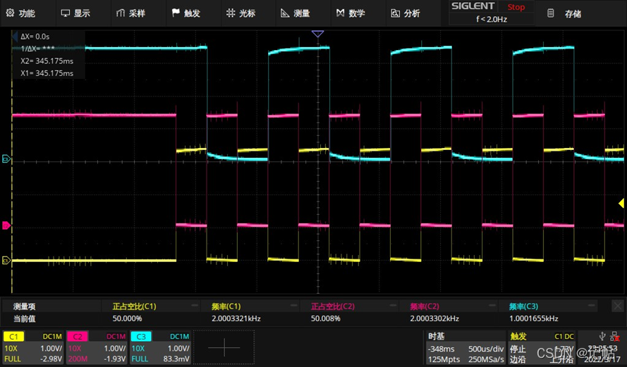Select the 正占空比(C1) measurement header

click(134, 306)
